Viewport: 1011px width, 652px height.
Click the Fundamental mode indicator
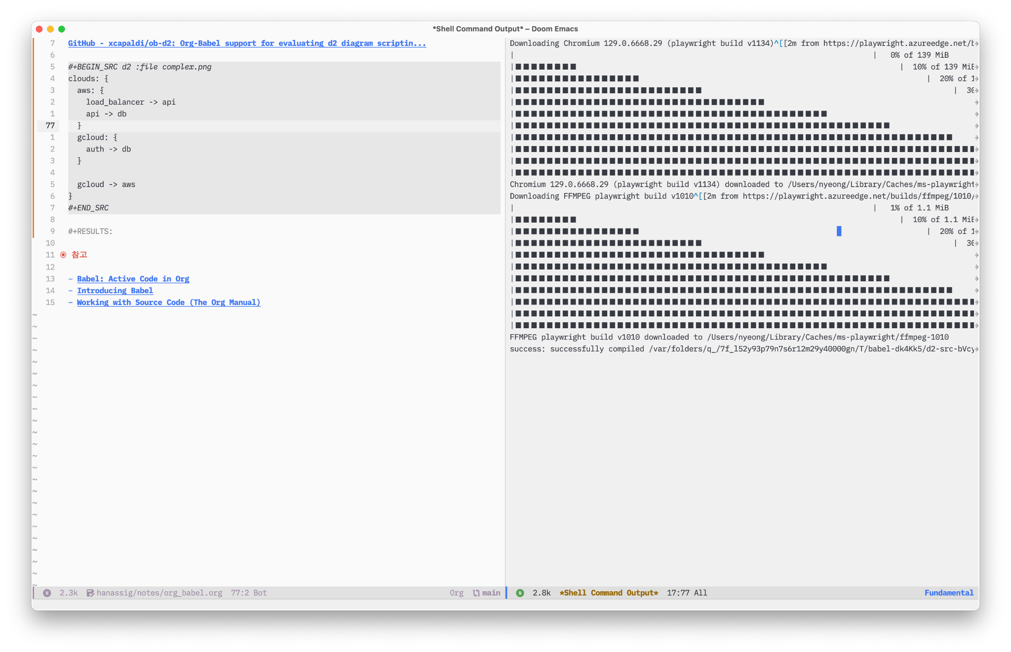click(949, 593)
